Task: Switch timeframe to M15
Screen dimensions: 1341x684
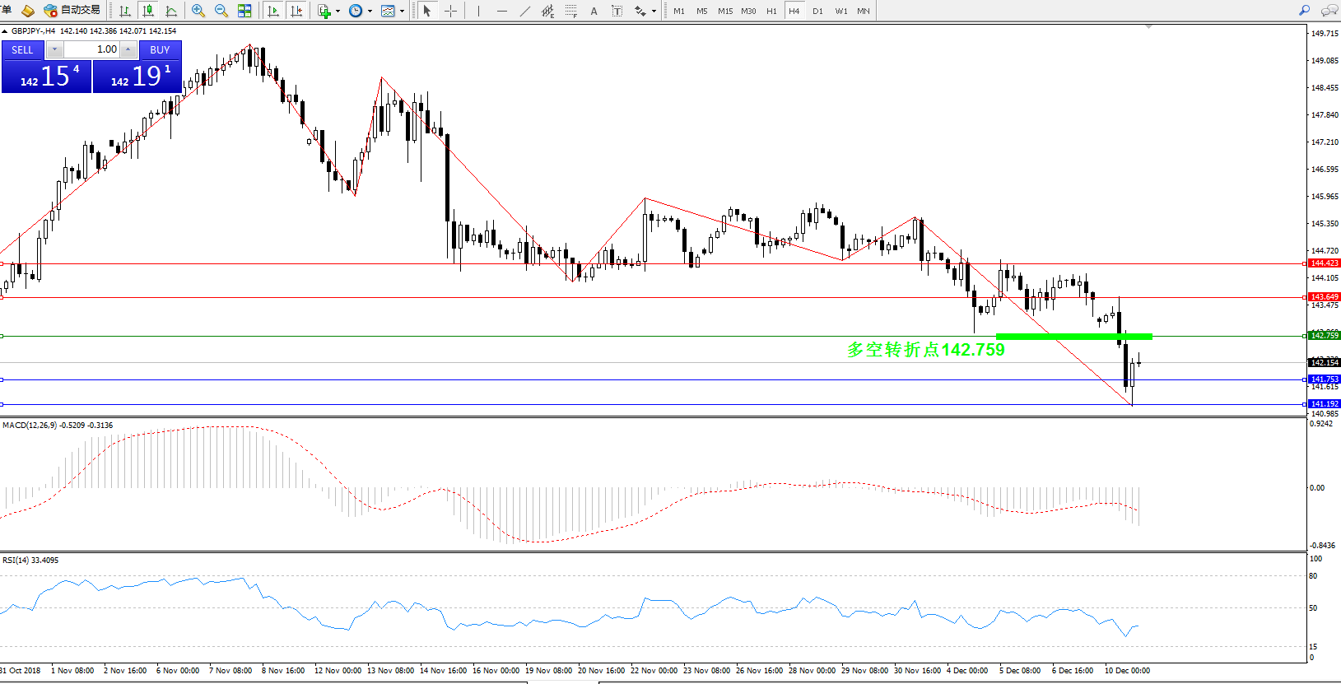Action: click(724, 11)
